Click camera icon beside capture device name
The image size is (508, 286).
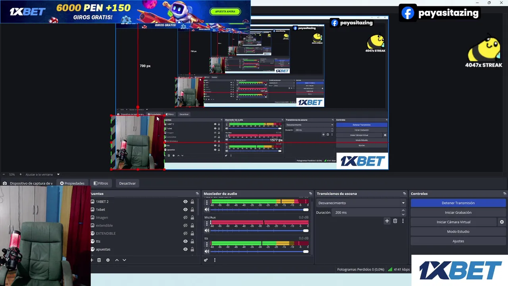tap(5, 183)
